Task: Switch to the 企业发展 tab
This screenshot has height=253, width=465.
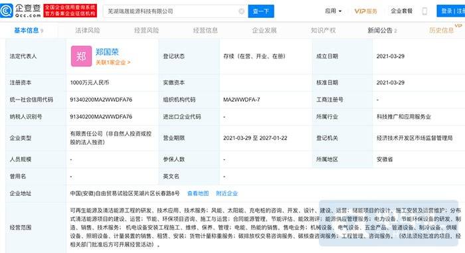Action: click(264, 31)
